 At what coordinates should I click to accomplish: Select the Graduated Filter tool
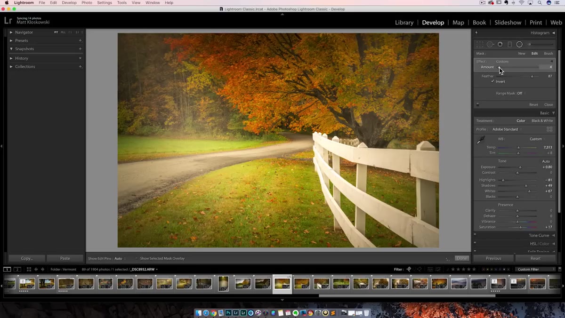(x=509, y=44)
